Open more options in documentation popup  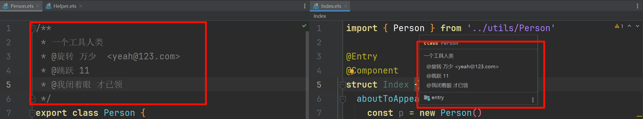click(x=533, y=100)
